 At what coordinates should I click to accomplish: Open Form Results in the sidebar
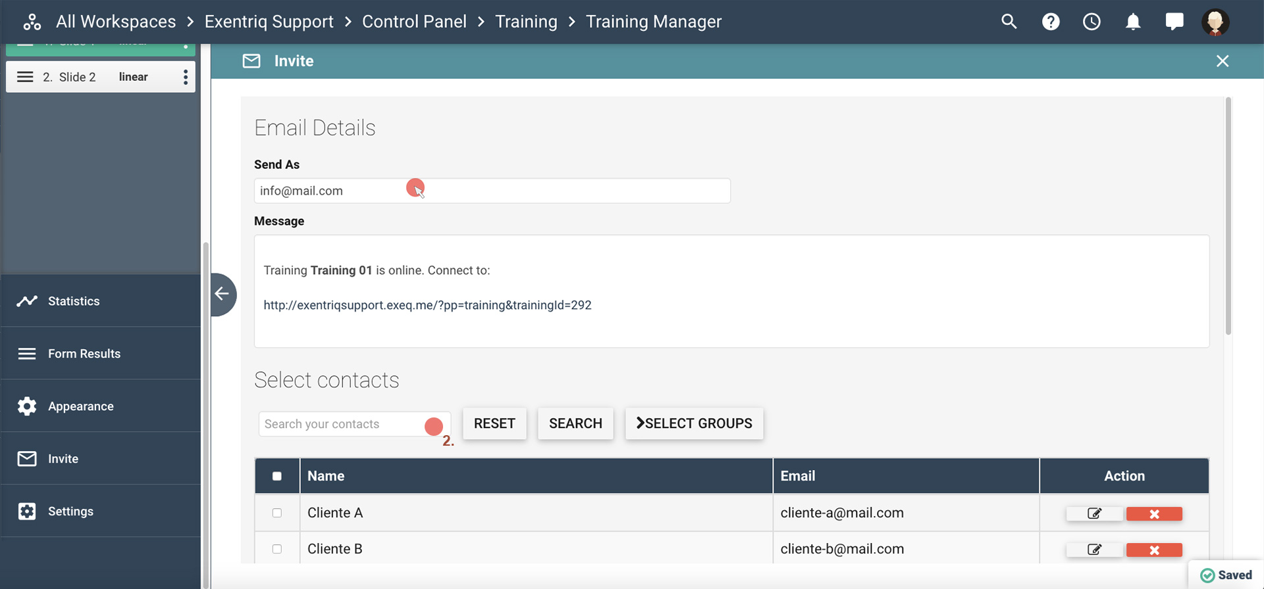(84, 354)
